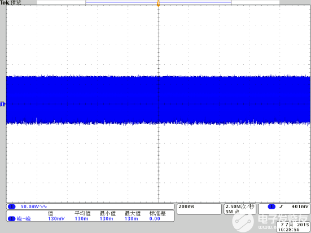
Task: Click the bandwidth limit symbol after 50.0mV
Action: tap(43, 206)
